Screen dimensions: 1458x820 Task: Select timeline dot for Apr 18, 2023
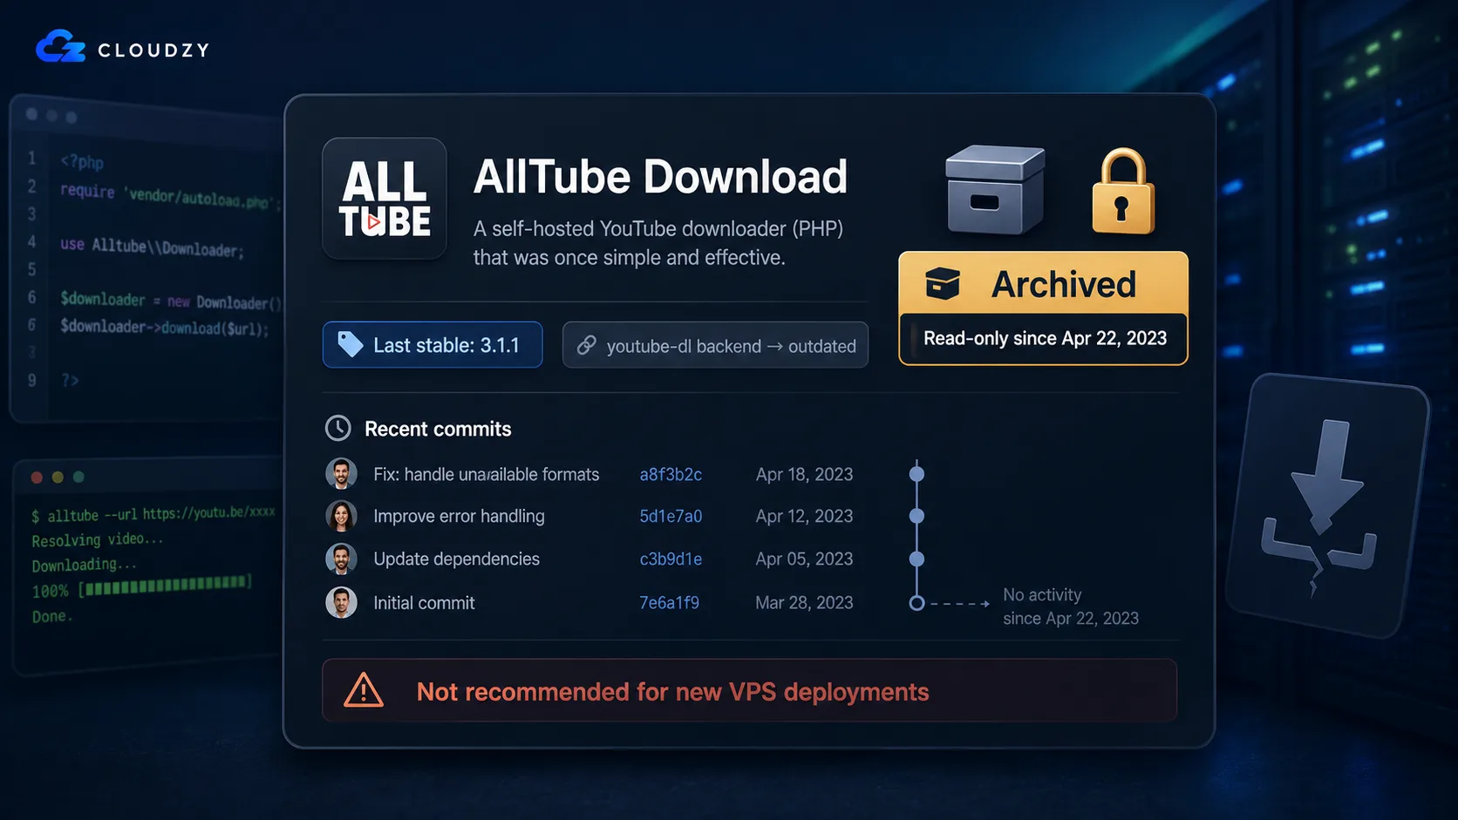(916, 474)
